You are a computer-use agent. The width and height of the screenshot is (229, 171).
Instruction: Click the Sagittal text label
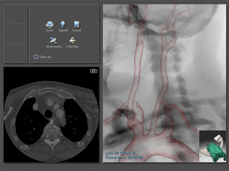click(x=63, y=30)
